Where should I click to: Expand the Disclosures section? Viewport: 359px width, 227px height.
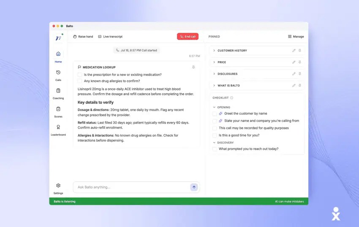tap(214, 74)
